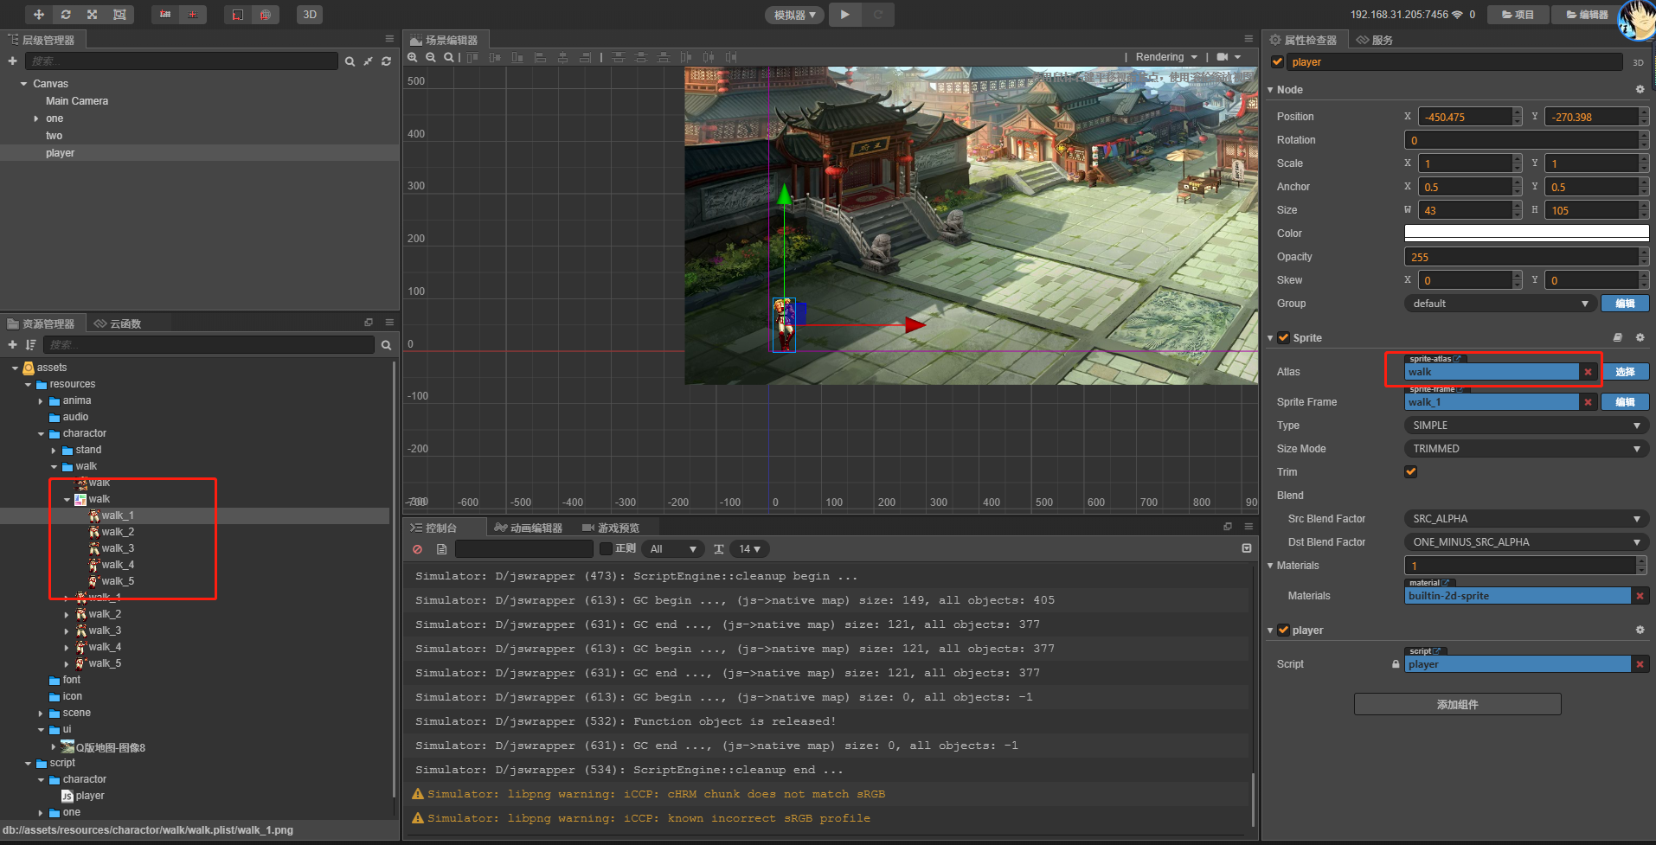The width and height of the screenshot is (1656, 845).
Task: Open the Group default dropdown
Action: coord(1499,304)
